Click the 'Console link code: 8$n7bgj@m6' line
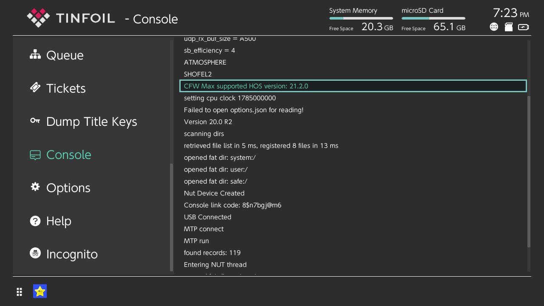 [232, 205]
